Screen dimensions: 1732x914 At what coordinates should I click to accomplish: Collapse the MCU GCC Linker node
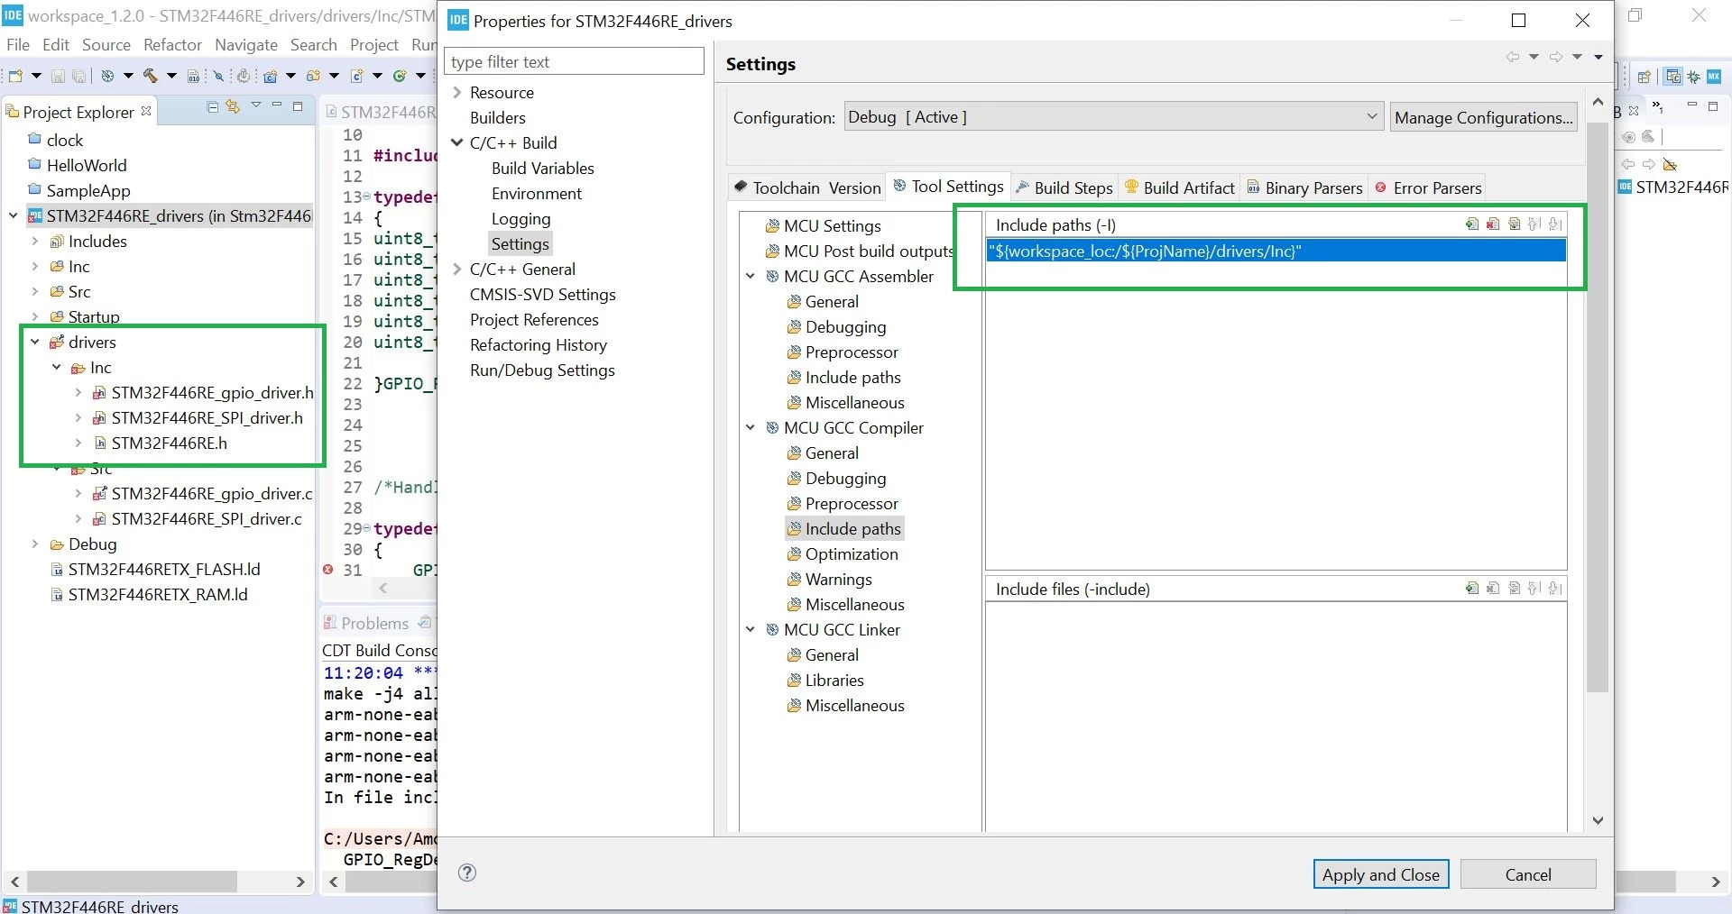751,630
